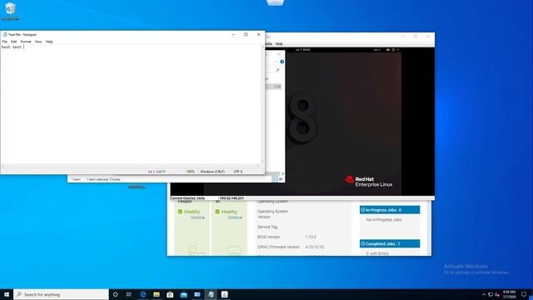
Task: Click the Search for anything box
Action: pos(61,294)
